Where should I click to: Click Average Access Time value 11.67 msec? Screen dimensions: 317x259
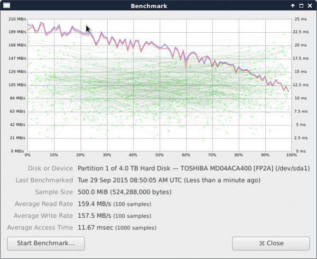117,228
